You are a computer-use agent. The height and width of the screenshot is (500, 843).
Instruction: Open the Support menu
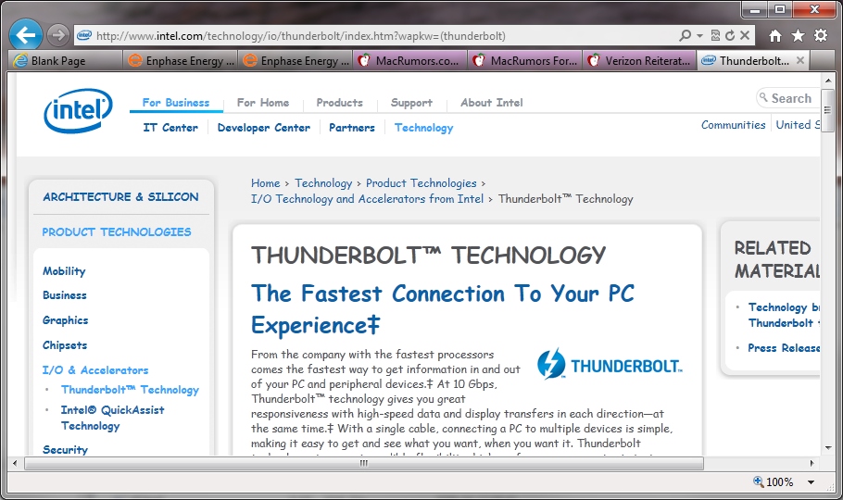pyautogui.click(x=411, y=102)
